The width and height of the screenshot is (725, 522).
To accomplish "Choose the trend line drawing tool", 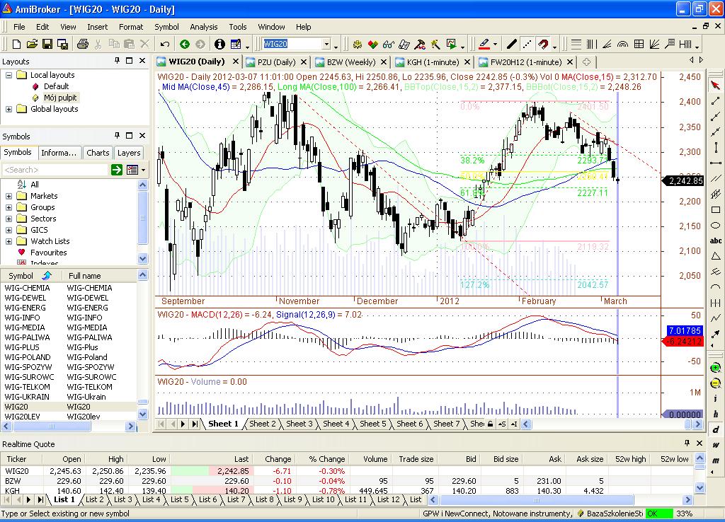I will coord(715,100).
